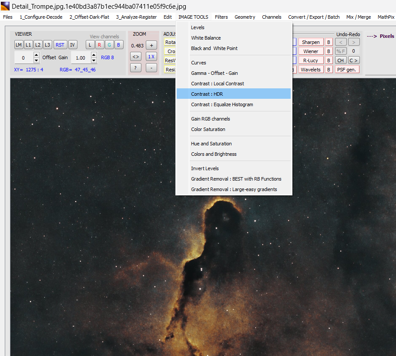The width and height of the screenshot is (396, 356).
Task: Click the %F button
Action: click(x=341, y=51)
